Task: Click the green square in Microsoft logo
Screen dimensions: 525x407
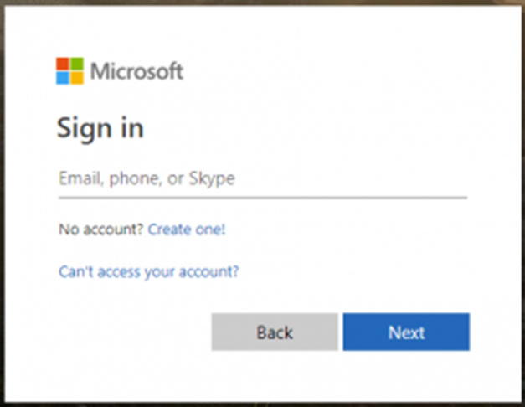Action: tap(77, 64)
